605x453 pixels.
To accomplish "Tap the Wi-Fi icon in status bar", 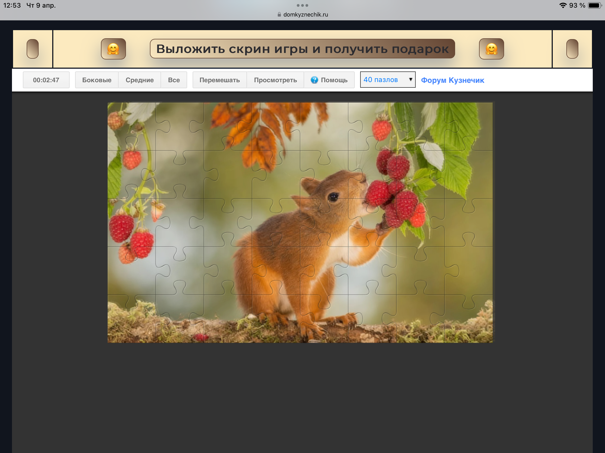I will click(563, 5).
